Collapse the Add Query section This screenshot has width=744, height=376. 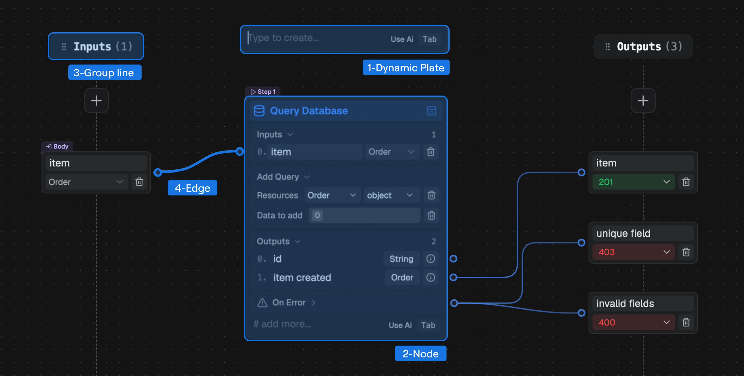tap(307, 177)
